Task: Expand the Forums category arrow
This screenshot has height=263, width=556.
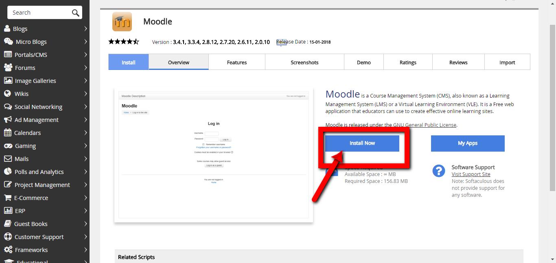Action: click(85, 67)
